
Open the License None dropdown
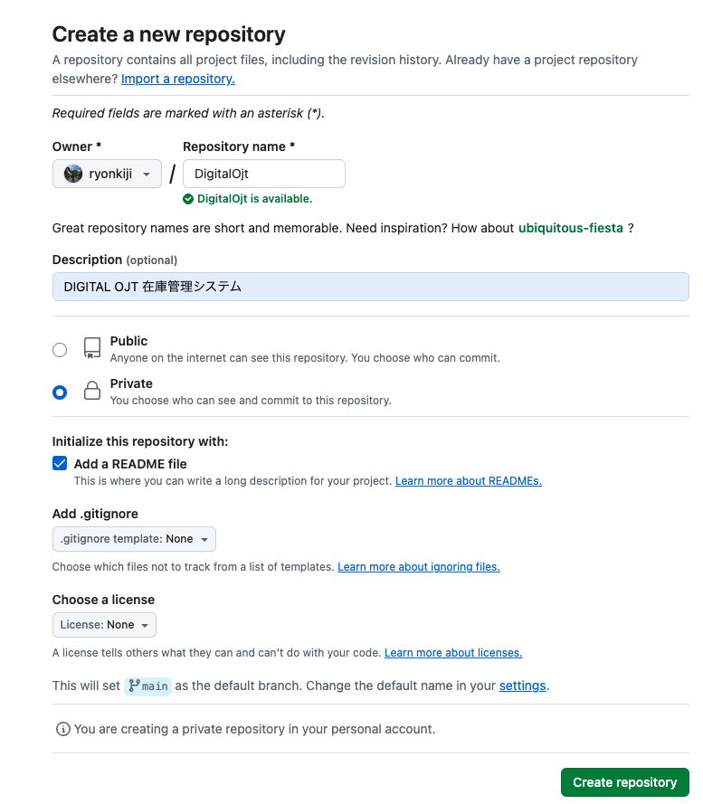(x=104, y=625)
